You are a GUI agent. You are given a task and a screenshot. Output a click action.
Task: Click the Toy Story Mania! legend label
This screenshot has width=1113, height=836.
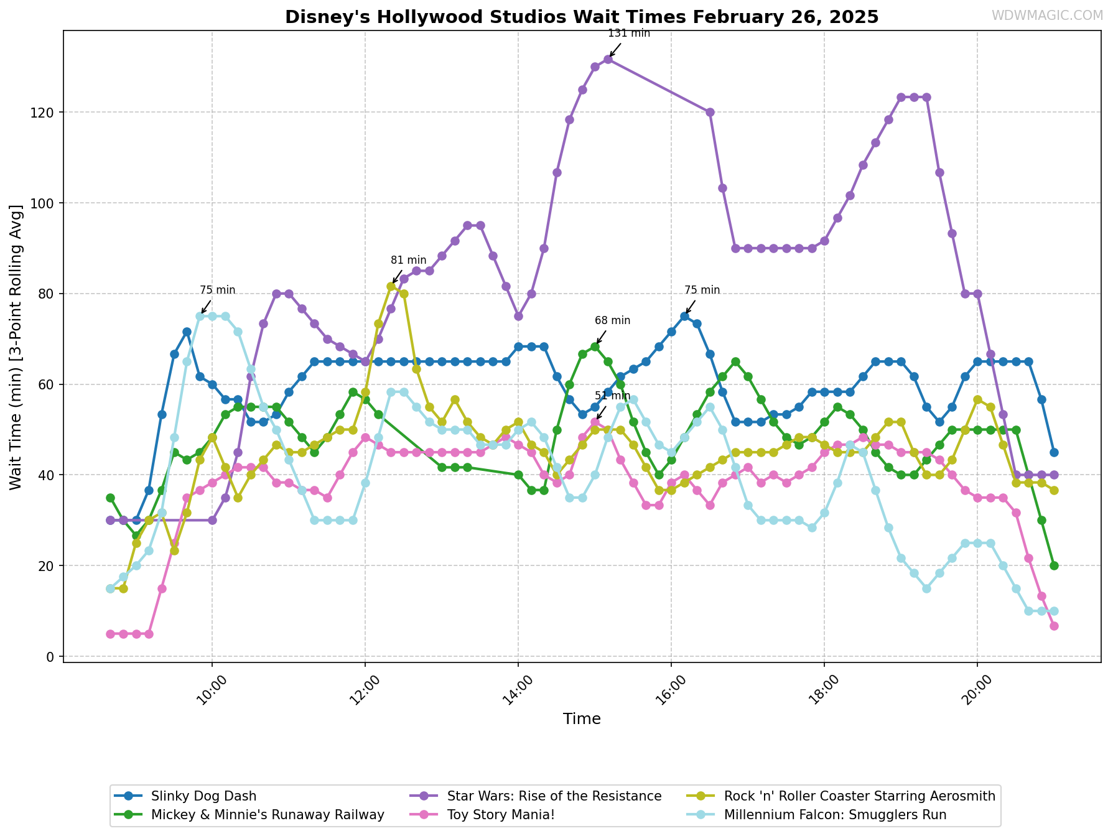coord(501,815)
